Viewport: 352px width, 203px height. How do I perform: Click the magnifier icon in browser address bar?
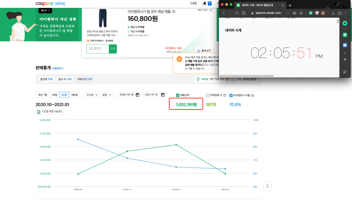pyautogui.click(x=288, y=13)
